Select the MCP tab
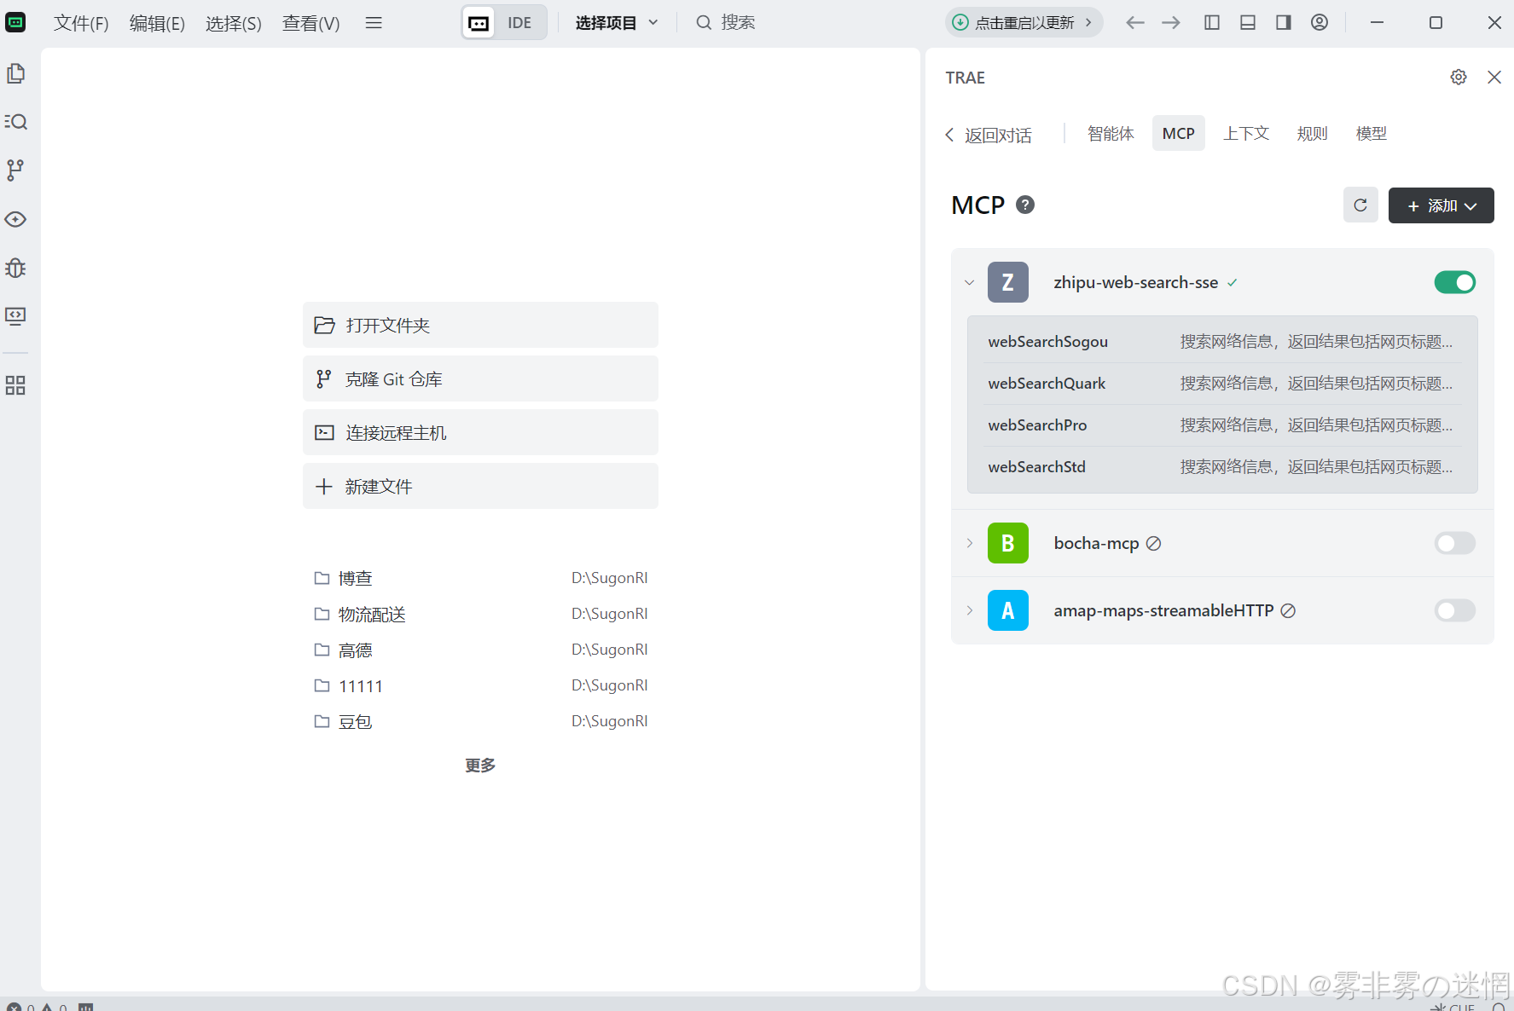The width and height of the screenshot is (1514, 1011). (1179, 133)
